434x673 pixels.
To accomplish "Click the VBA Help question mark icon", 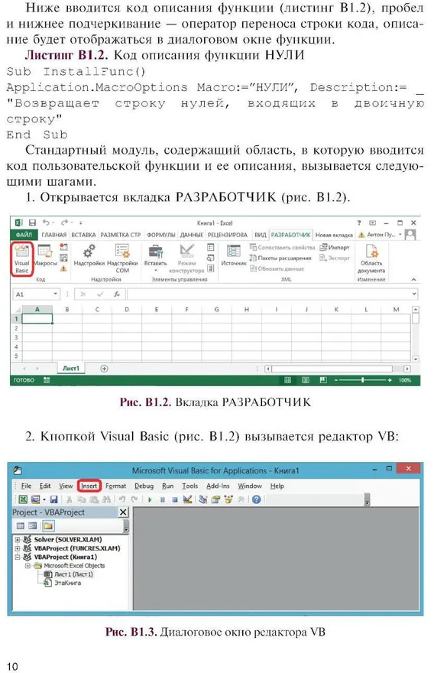I will click(x=257, y=499).
